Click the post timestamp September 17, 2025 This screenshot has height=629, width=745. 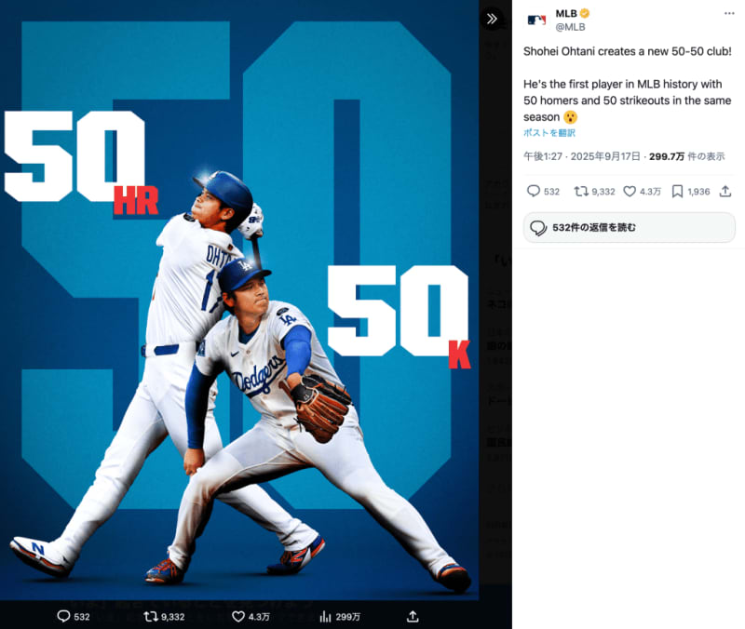[582, 156]
